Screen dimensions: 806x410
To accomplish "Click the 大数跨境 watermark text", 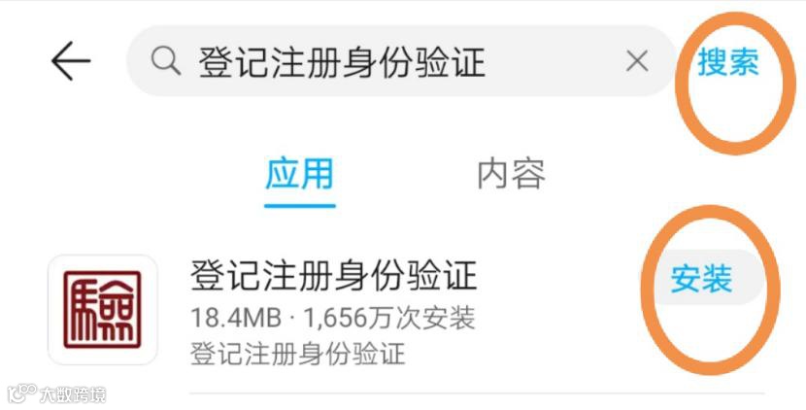I will click(73, 394).
